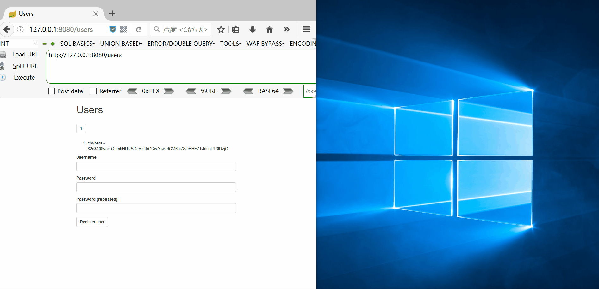
Task: Click the back navigation arrow
Action: click(7, 29)
